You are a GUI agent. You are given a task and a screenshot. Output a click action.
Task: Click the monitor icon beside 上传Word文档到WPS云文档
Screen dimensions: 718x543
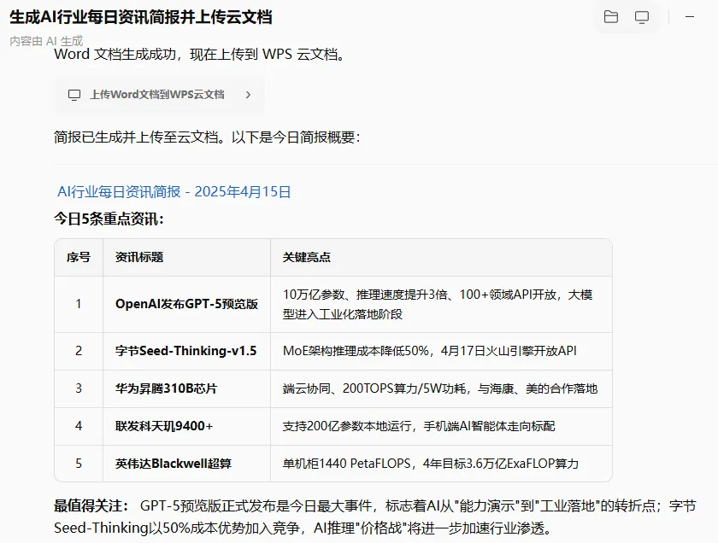[x=74, y=95]
